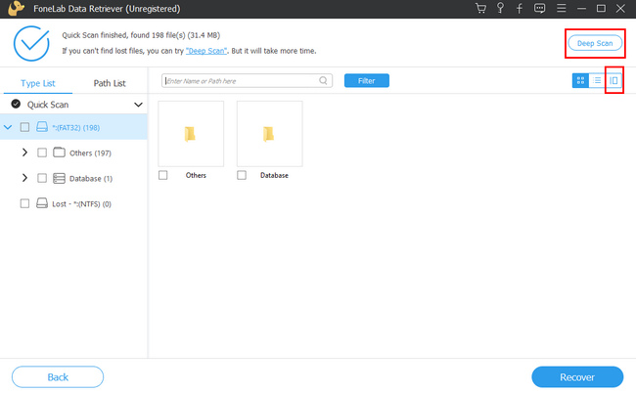This screenshot has height=393, width=636.
Task: Click the Others caption under thumbnail
Action: (196, 175)
